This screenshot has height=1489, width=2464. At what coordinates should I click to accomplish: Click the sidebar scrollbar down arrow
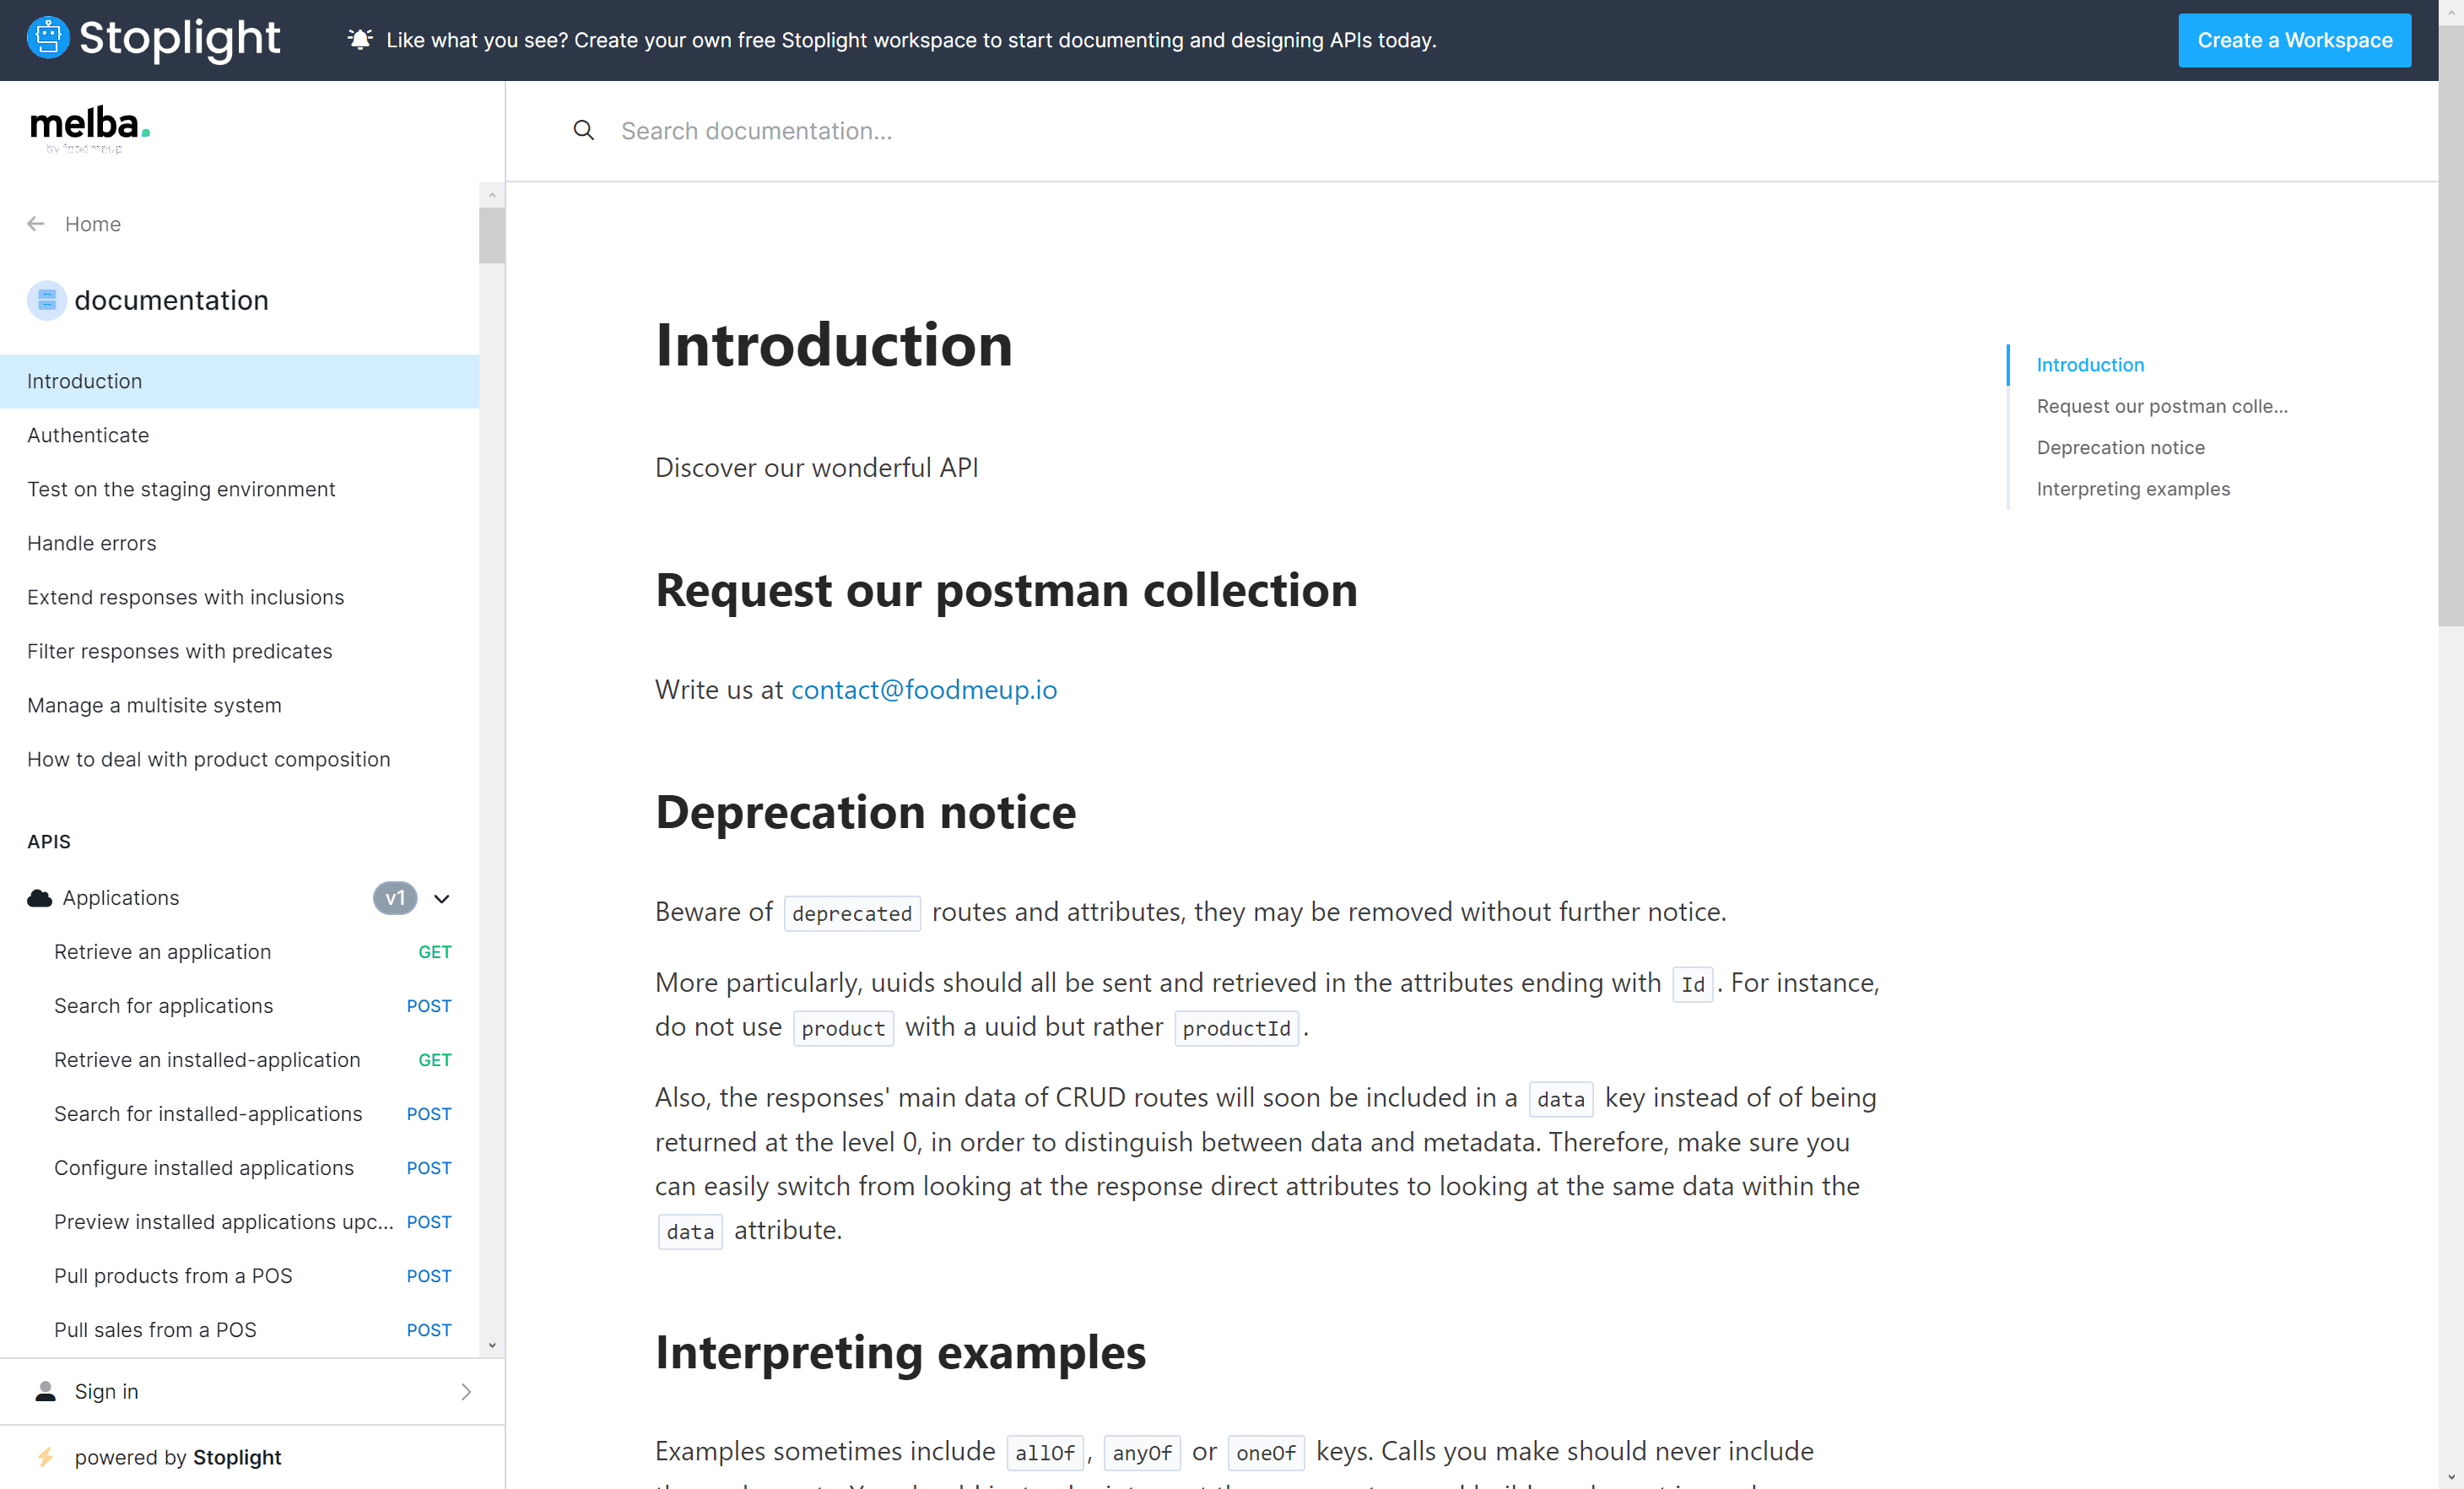(x=491, y=1346)
